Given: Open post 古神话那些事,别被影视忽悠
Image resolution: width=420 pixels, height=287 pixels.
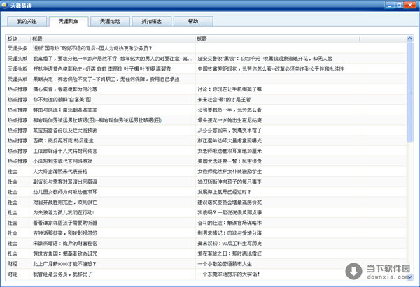Looking at the screenshot, I should click(x=65, y=233).
